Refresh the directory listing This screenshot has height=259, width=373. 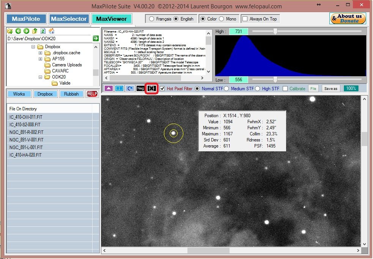[x=43, y=31]
